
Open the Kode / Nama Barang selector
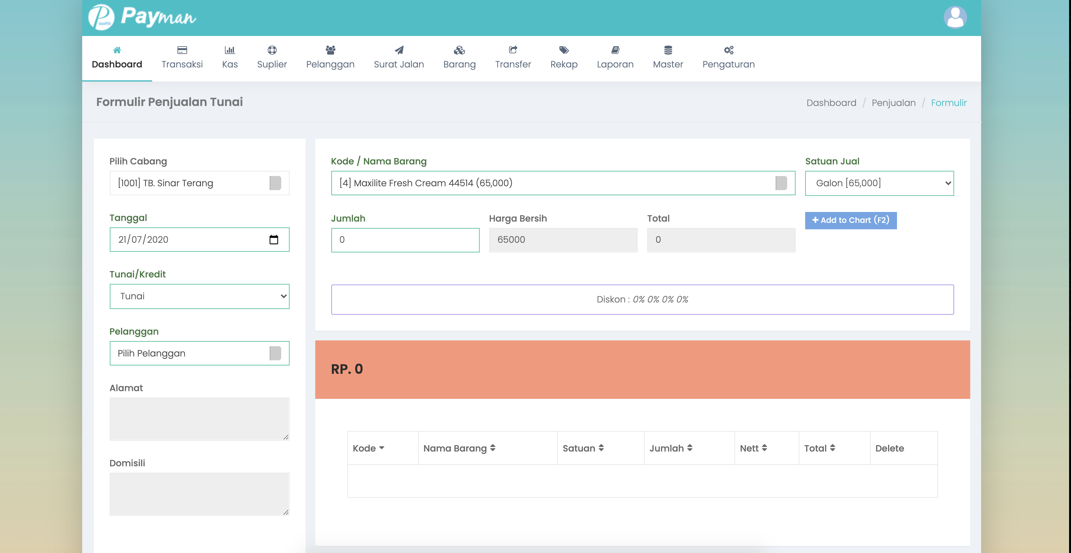(562, 183)
